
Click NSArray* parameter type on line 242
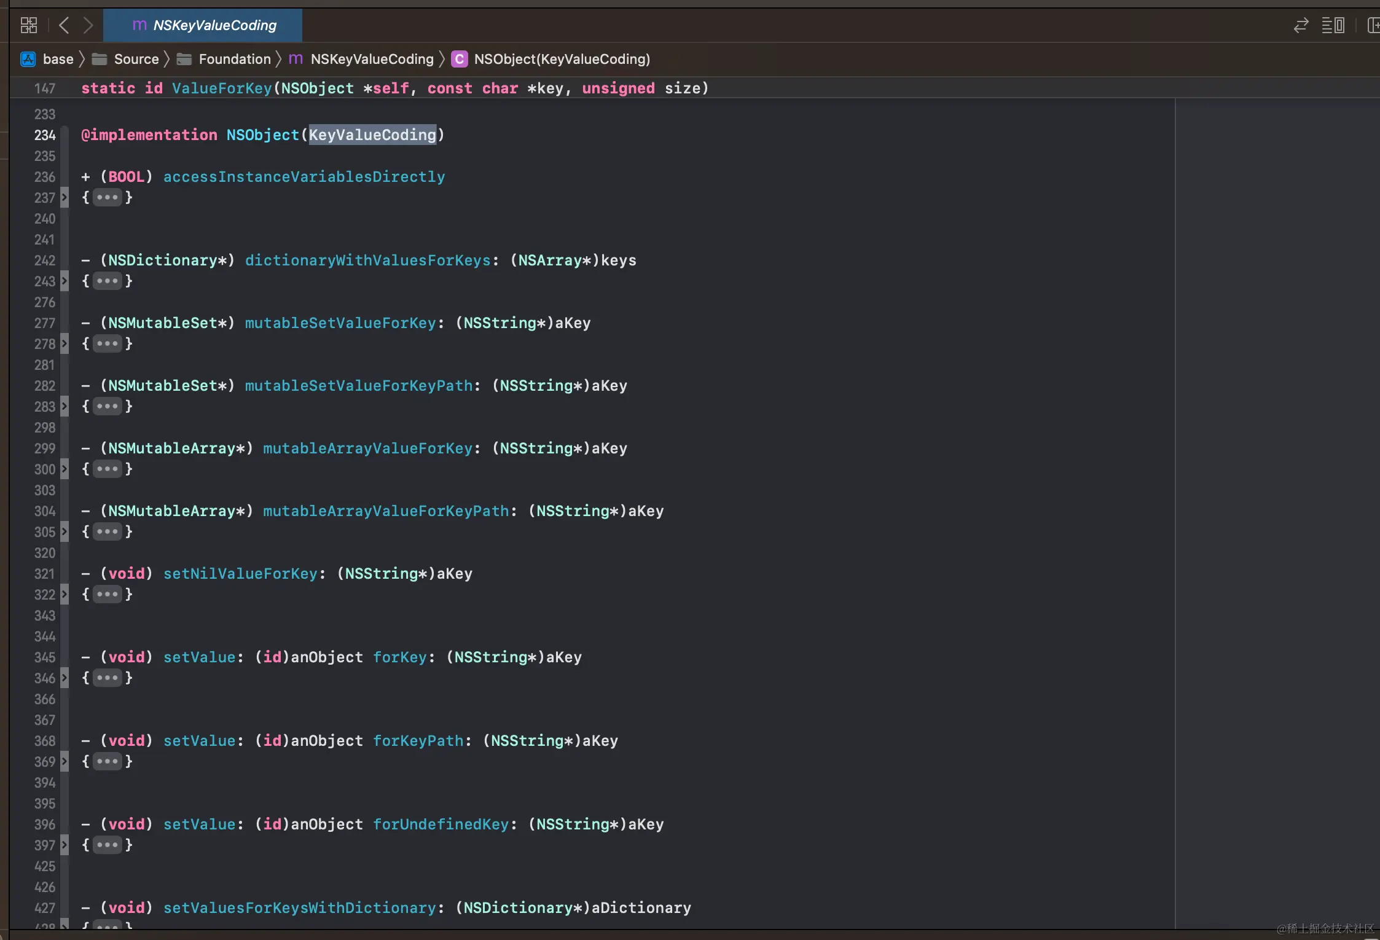coord(554,260)
